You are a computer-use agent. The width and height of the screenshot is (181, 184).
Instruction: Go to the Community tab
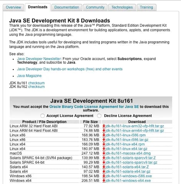tap(95, 7)
